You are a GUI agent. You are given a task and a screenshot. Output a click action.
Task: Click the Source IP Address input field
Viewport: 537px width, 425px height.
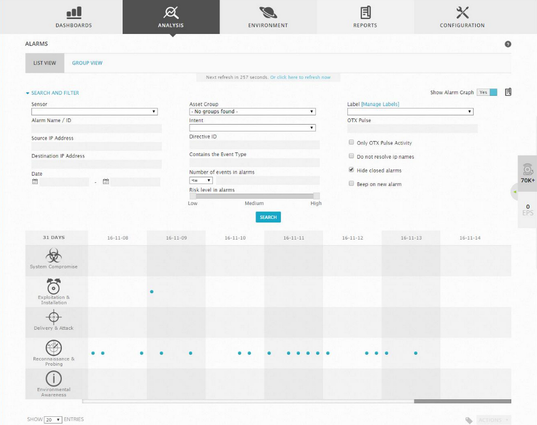point(96,146)
